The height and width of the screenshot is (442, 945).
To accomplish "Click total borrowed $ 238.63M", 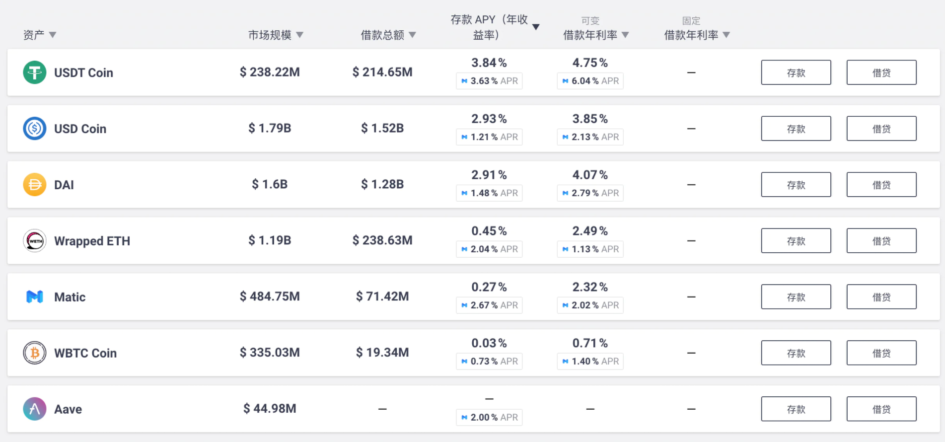I will [382, 240].
